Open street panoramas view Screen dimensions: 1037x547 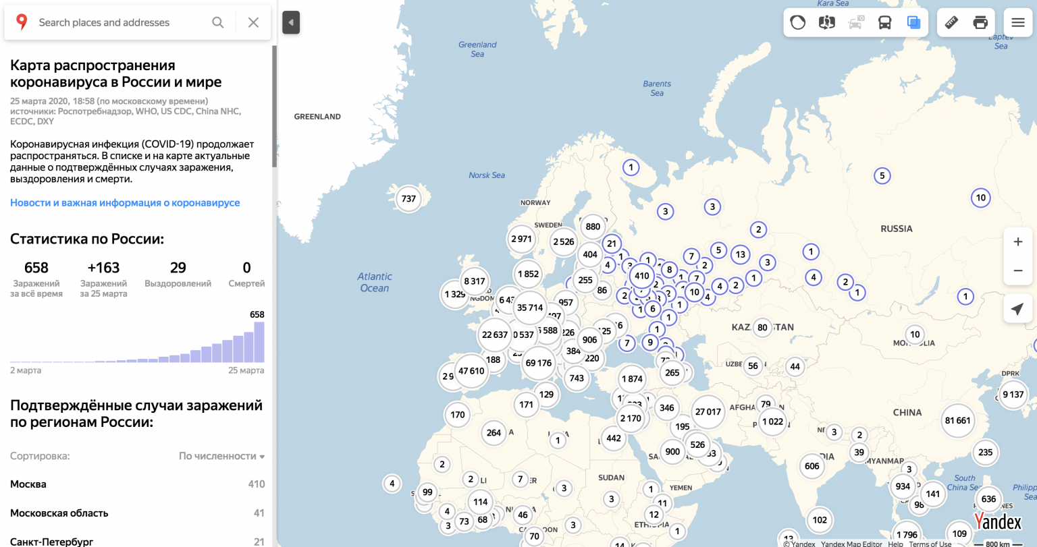(x=826, y=22)
